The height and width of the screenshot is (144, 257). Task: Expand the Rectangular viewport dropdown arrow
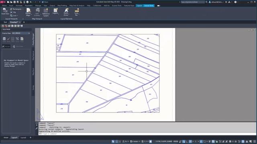click(x=23, y=9)
